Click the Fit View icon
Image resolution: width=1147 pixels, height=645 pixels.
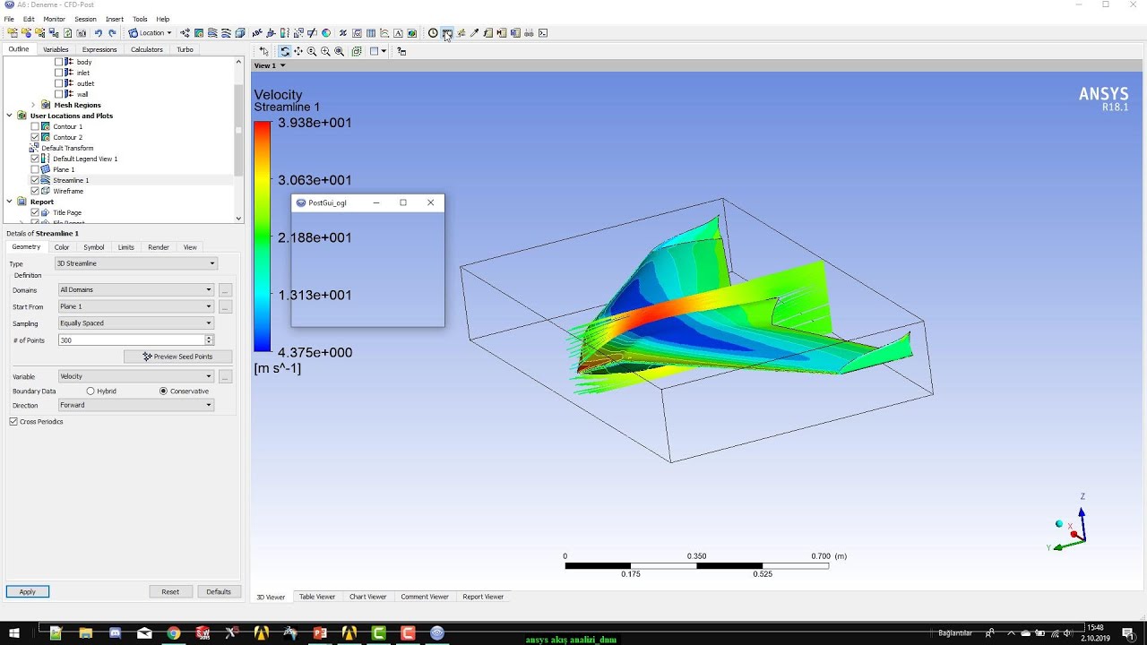coord(340,51)
